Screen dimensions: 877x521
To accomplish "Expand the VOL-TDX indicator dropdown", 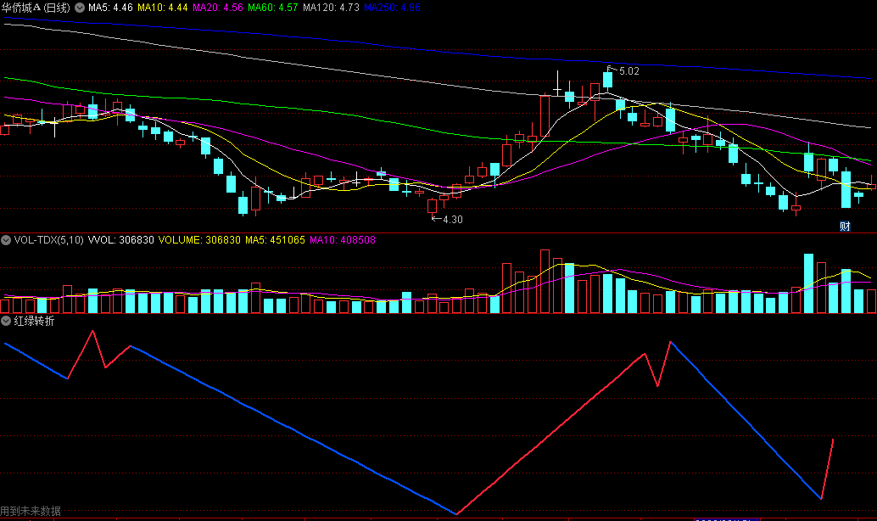I will 6,240.
